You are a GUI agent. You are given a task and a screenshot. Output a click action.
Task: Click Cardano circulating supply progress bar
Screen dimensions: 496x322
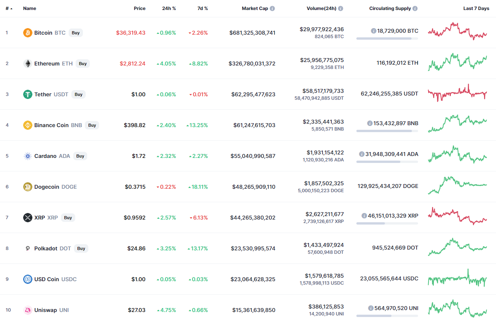click(387, 162)
